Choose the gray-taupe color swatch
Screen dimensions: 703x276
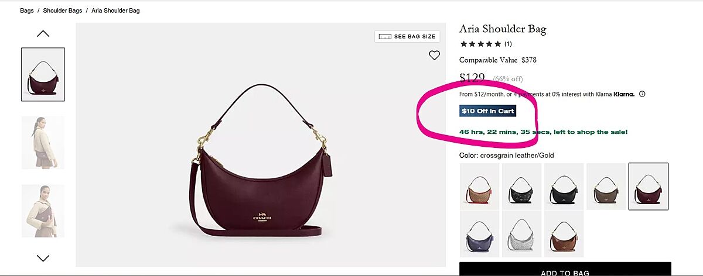(x=606, y=186)
